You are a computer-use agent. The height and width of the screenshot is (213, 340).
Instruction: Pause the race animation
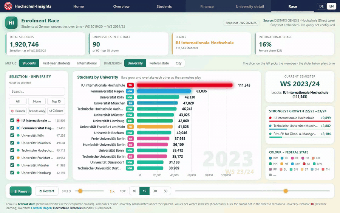[21, 191]
